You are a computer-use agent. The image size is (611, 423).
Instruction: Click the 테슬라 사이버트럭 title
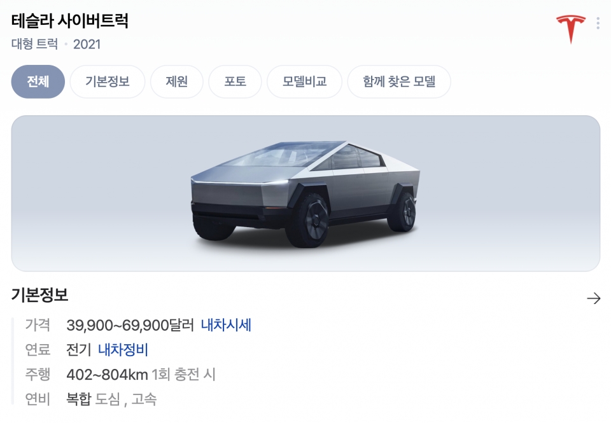click(70, 20)
